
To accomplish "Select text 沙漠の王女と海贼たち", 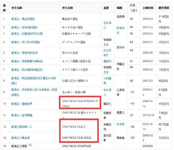I will click(75, 81).
